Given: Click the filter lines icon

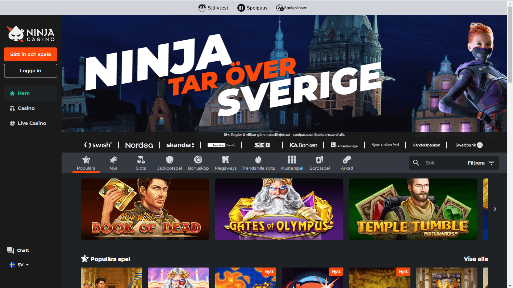Looking at the screenshot, I should (x=491, y=163).
